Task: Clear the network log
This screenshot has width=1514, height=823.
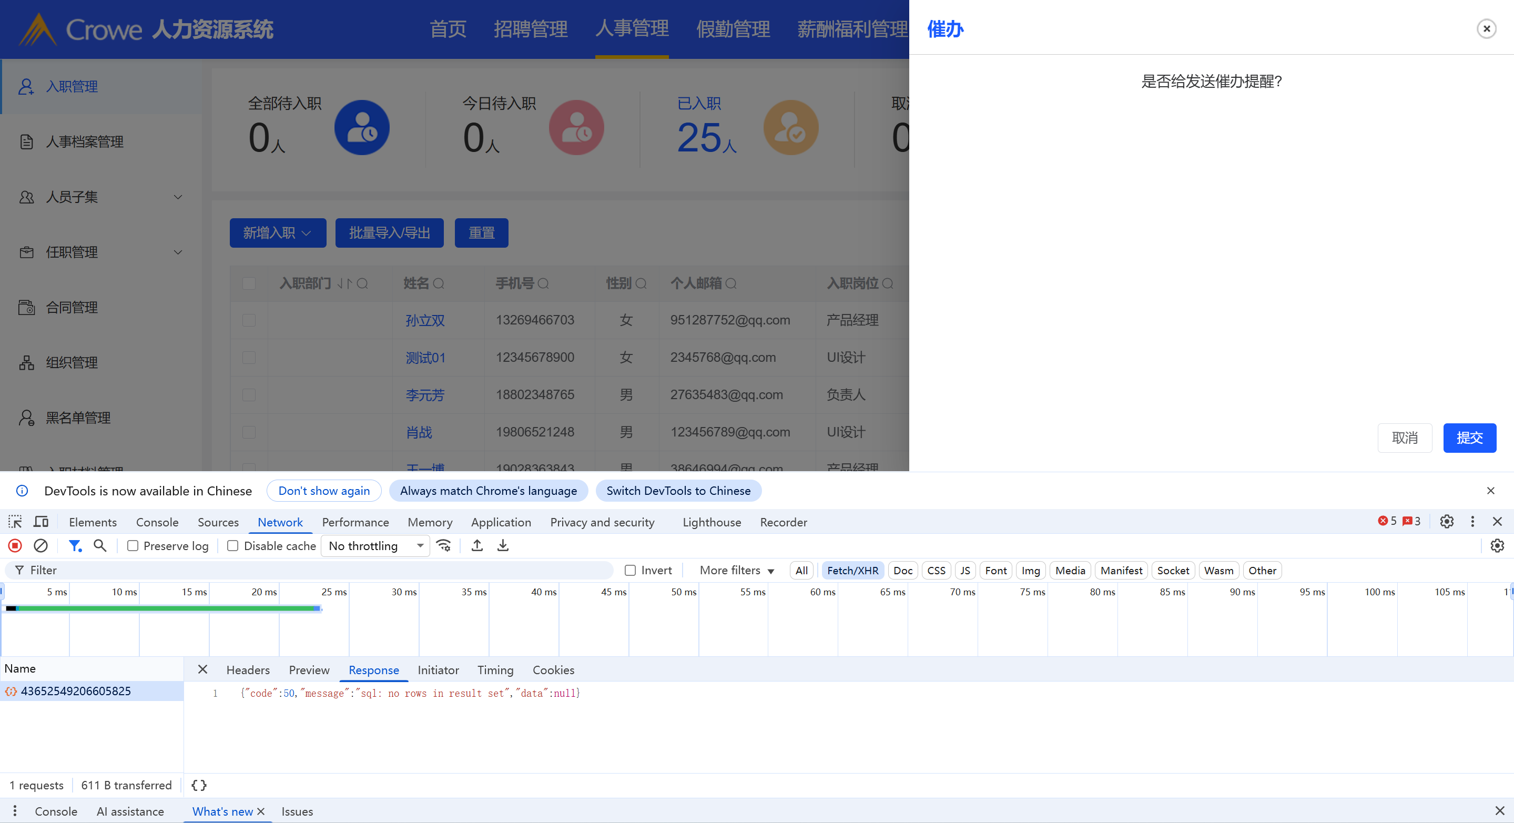Action: coord(40,545)
